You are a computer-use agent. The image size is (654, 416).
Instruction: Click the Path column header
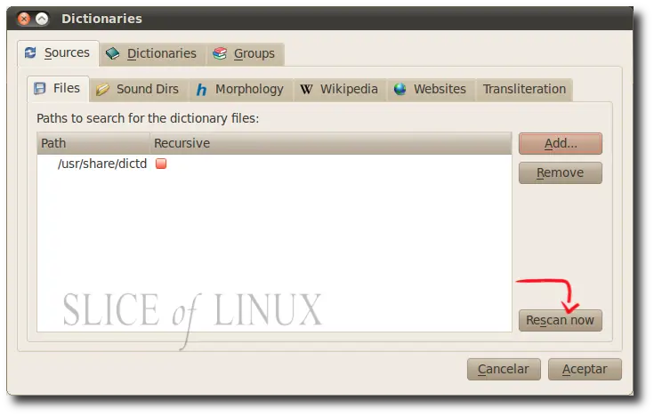pyautogui.click(x=93, y=143)
